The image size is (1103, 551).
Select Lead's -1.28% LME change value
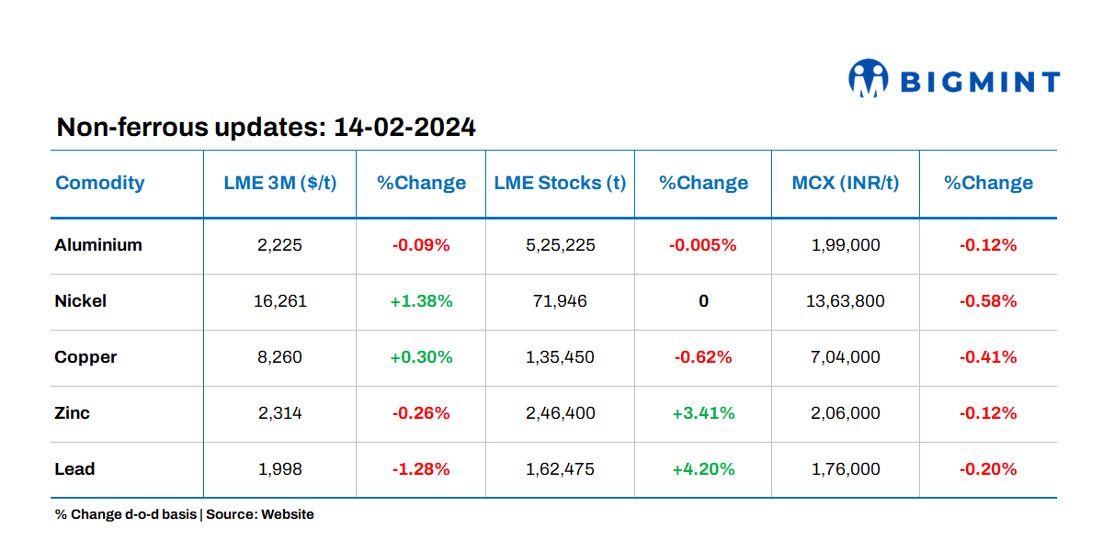tap(421, 469)
